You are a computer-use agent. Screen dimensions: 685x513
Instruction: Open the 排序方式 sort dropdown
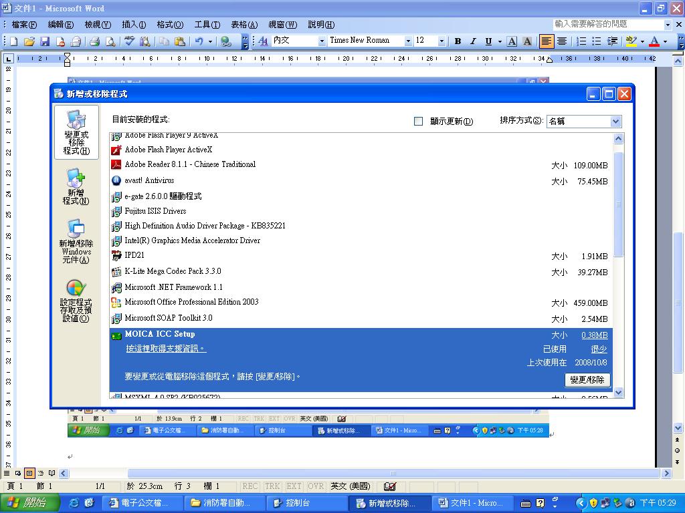click(x=616, y=122)
